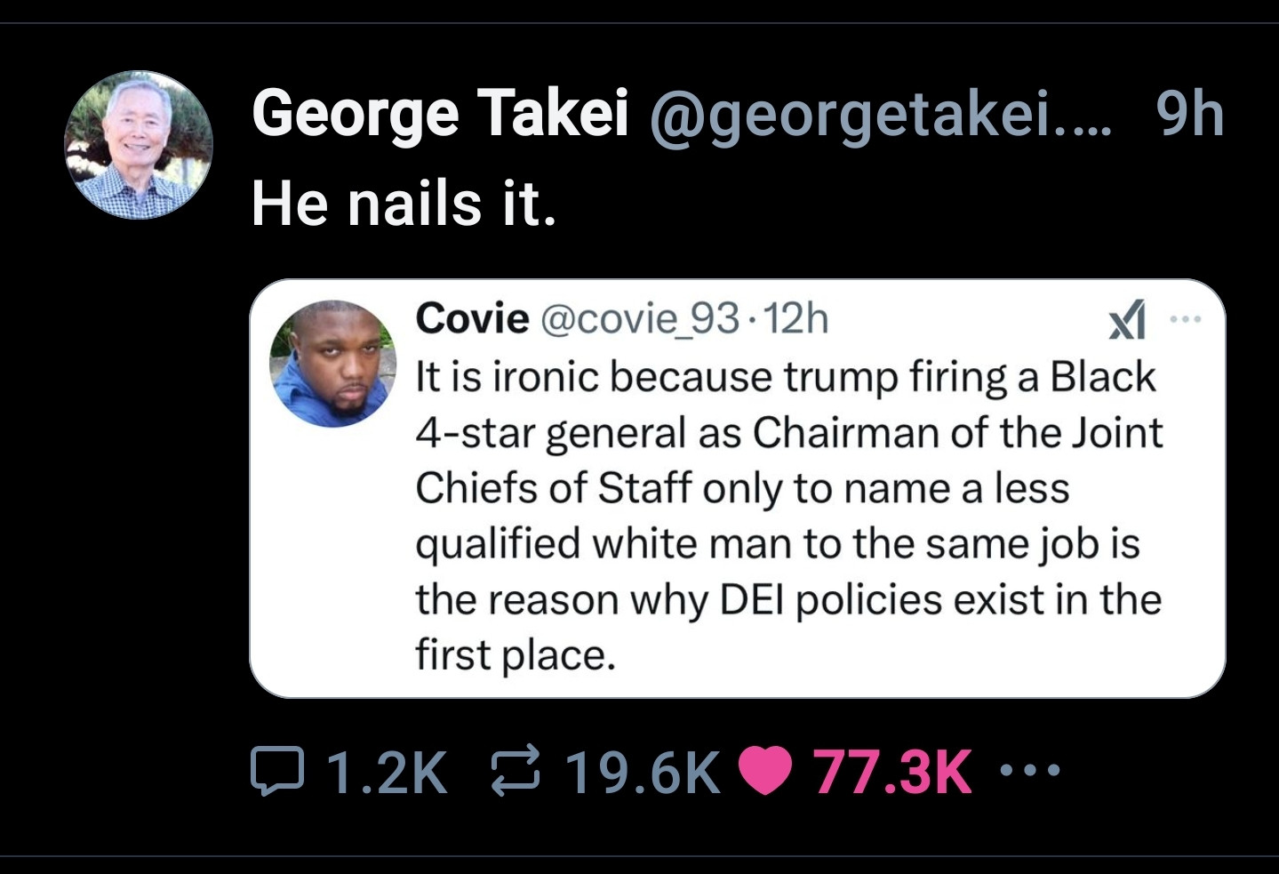Click the reply speech bubble icon
The image size is (1279, 874).
pyautogui.click(x=277, y=771)
